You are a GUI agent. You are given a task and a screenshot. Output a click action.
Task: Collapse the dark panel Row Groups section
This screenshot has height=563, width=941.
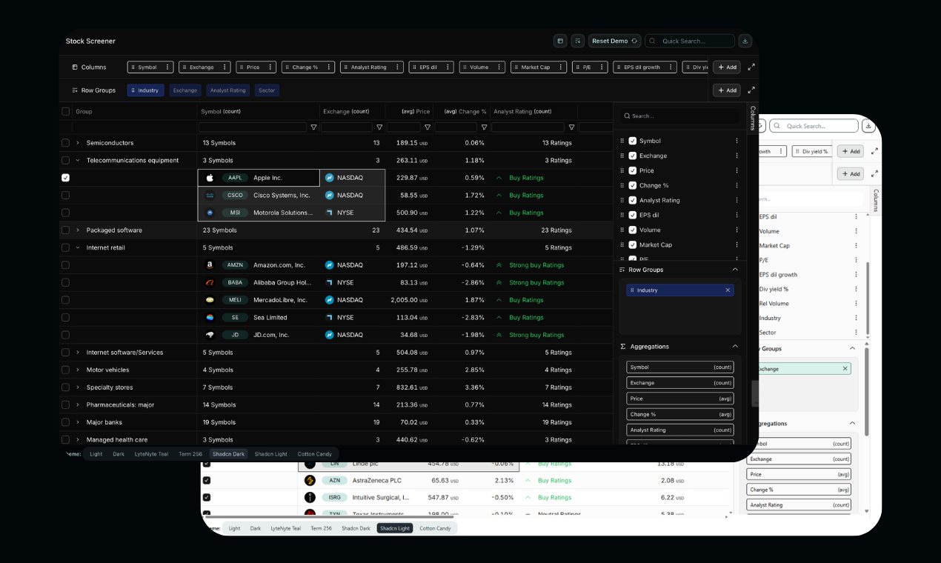(735, 270)
